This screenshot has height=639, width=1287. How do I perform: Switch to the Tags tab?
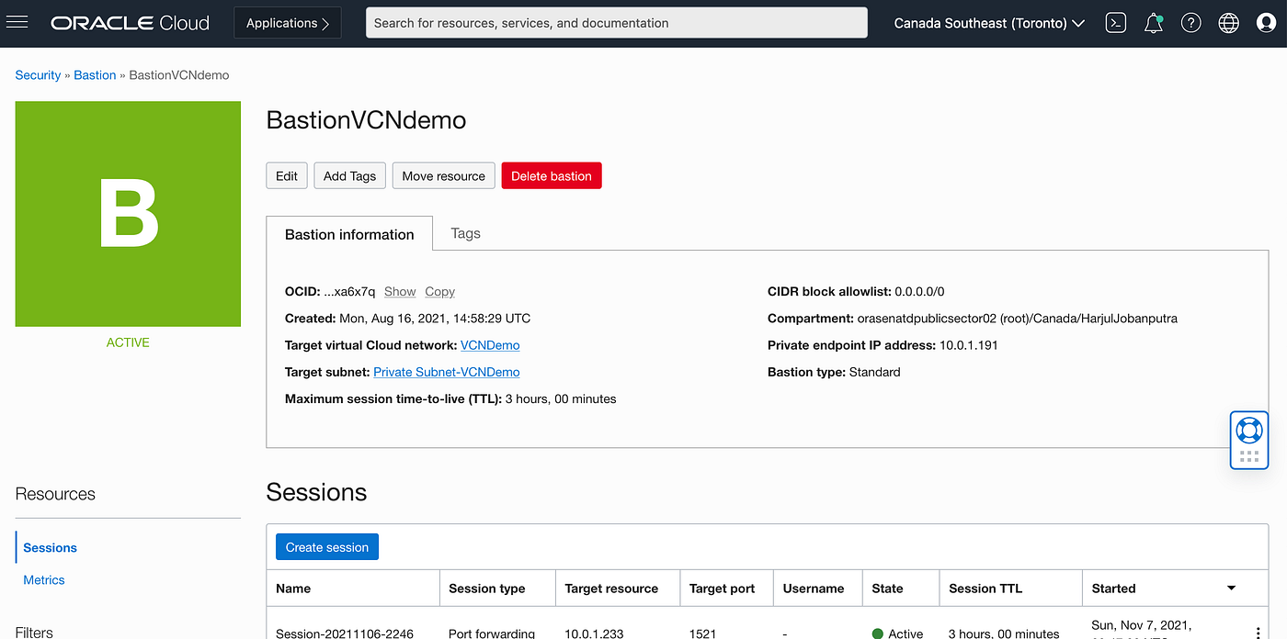click(464, 233)
